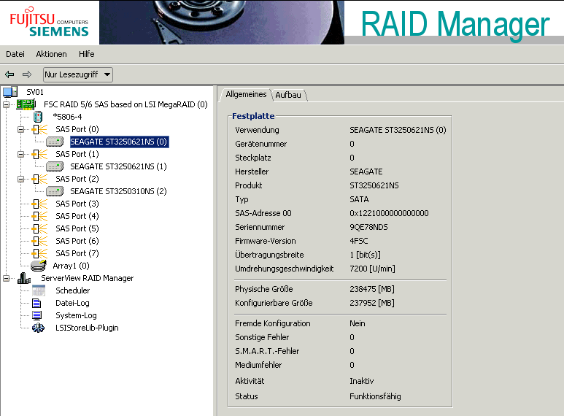The width and height of the screenshot is (564, 416).
Task: Open the Hilfe menu
Action: coord(87,54)
